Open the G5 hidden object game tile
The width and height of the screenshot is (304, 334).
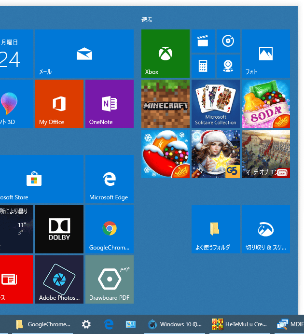point(216,154)
